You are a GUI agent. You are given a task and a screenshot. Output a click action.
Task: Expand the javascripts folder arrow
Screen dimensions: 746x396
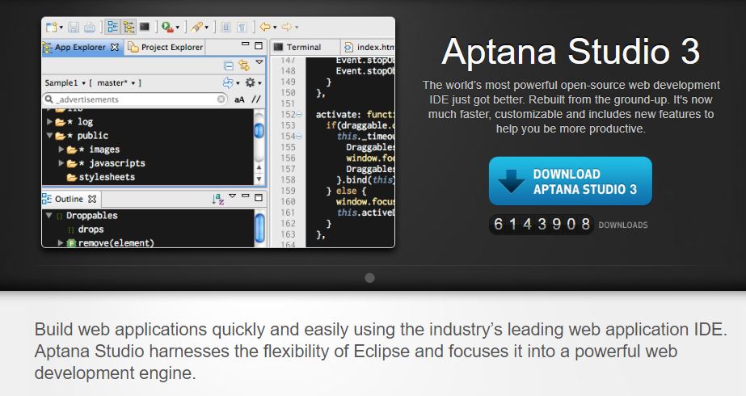(61, 163)
